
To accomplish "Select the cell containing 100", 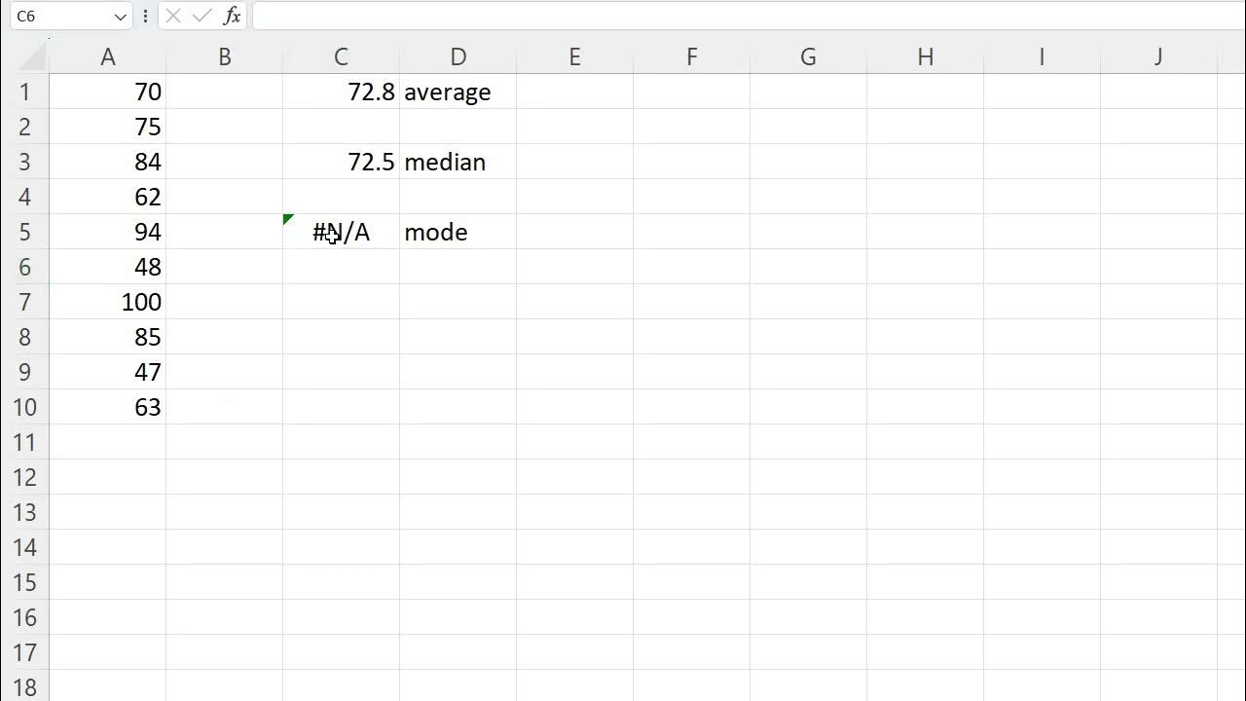I will (107, 302).
